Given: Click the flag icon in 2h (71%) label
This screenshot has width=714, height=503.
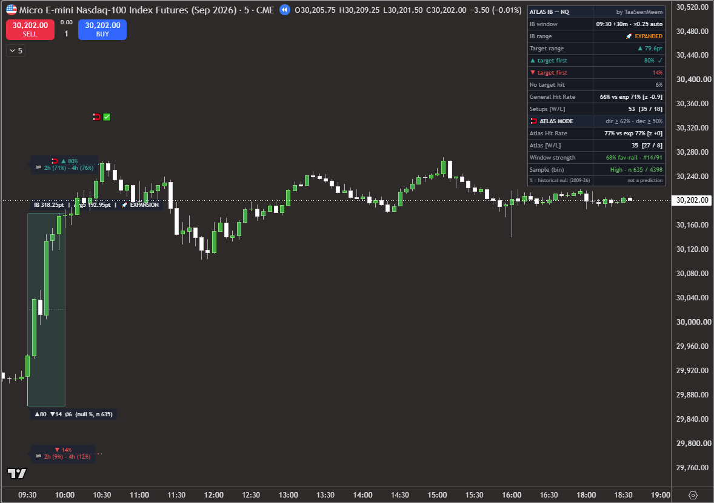Looking at the screenshot, I should (39, 168).
